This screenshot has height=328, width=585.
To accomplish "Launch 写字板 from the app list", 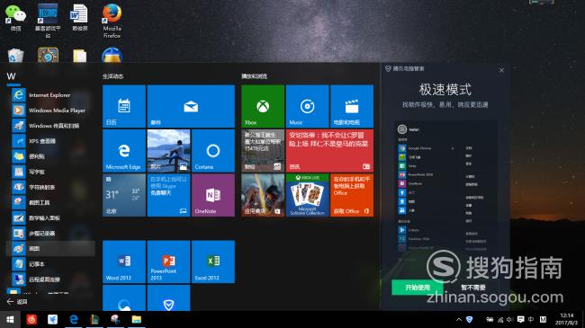I will [50, 172].
